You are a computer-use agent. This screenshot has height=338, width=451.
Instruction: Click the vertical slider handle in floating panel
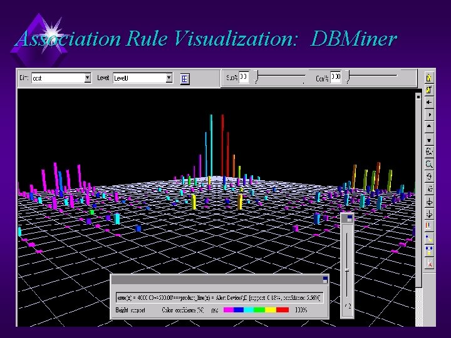pyautogui.click(x=347, y=271)
